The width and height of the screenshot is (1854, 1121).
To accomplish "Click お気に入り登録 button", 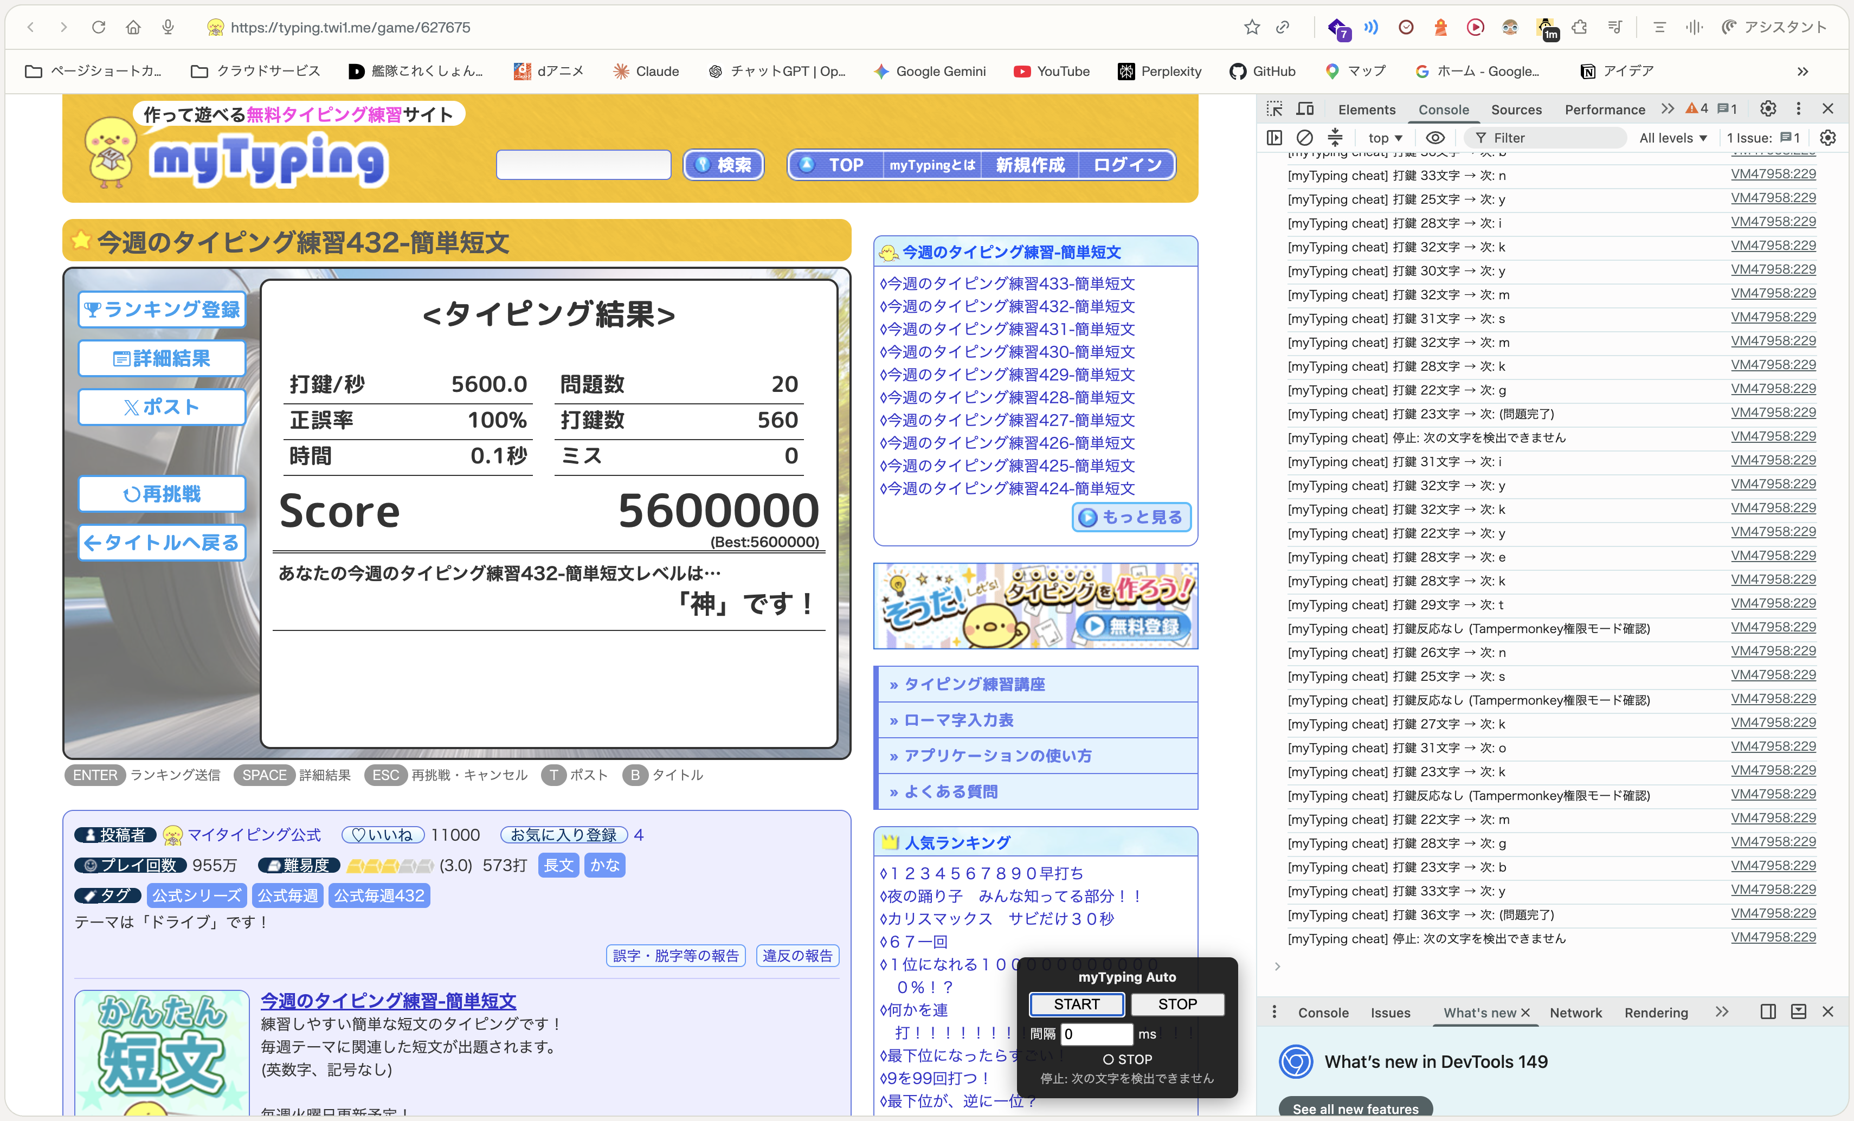I will click(x=564, y=835).
